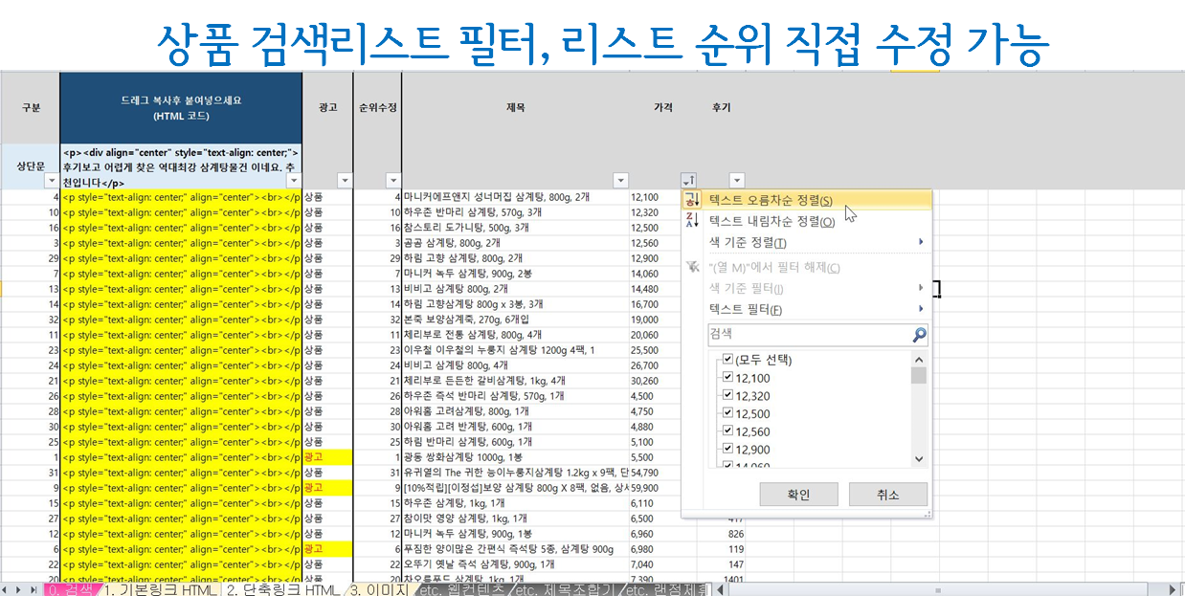The width and height of the screenshot is (1185, 596).
Task: Open the 광고 column filter dropdown
Action: click(344, 180)
